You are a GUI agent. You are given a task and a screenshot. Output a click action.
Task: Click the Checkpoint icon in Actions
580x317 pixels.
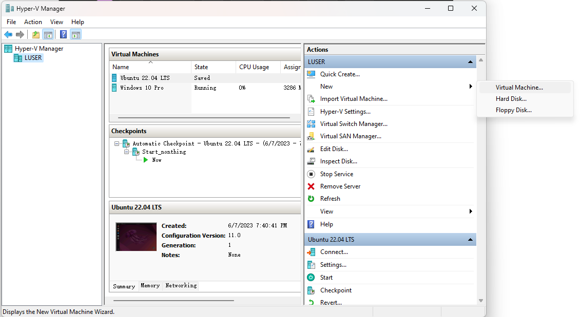point(311,290)
